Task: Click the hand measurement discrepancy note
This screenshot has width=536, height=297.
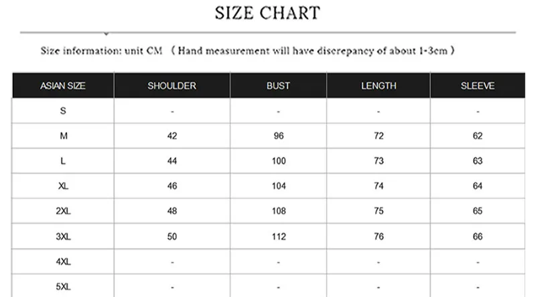Action: coord(313,51)
